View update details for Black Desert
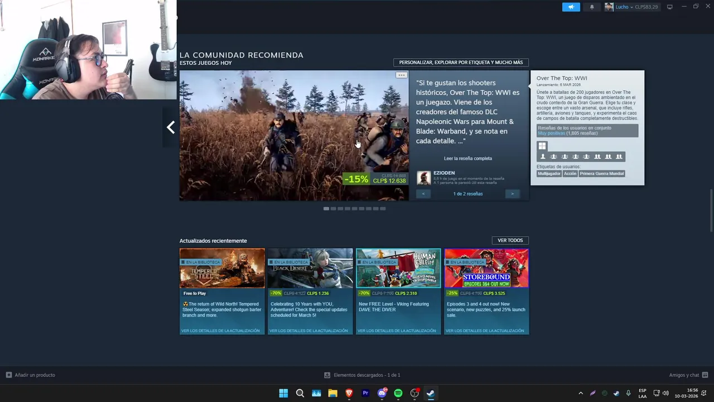The width and height of the screenshot is (714, 402). (308, 331)
